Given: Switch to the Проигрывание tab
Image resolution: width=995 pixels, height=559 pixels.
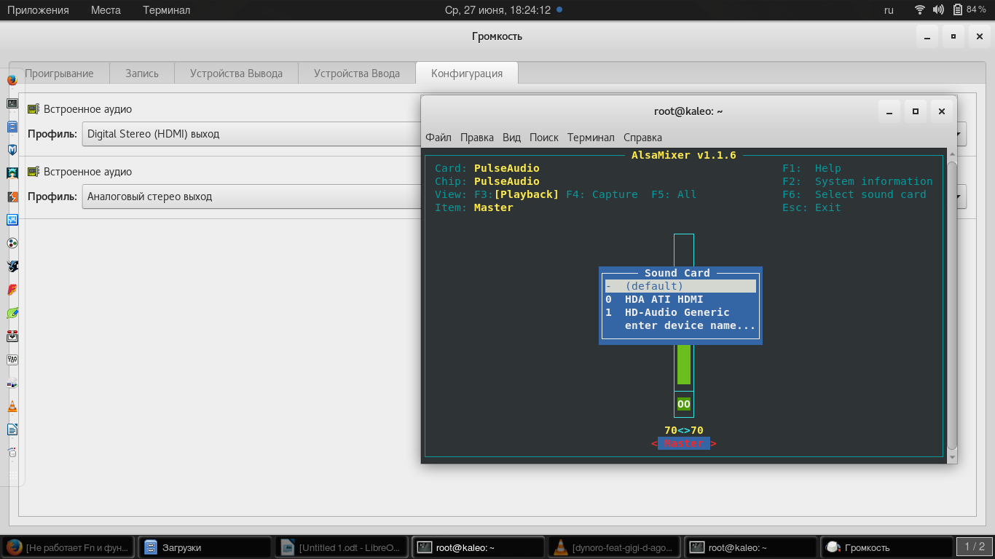Looking at the screenshot, I should [59, 74].
